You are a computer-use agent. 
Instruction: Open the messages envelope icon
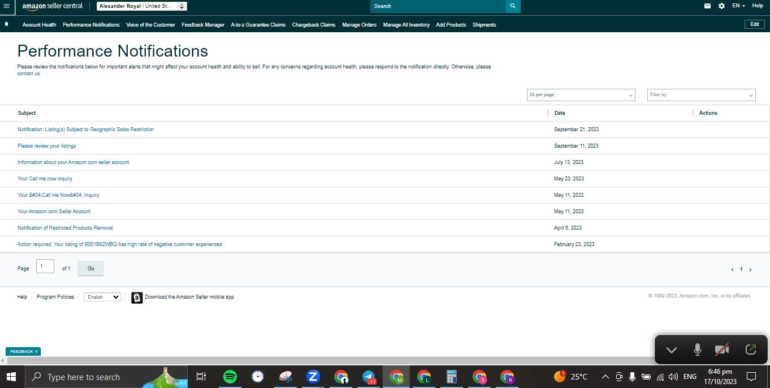pyautogui.click(x=707, y=6)
